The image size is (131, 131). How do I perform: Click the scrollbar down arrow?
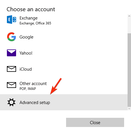click(129, 109)
